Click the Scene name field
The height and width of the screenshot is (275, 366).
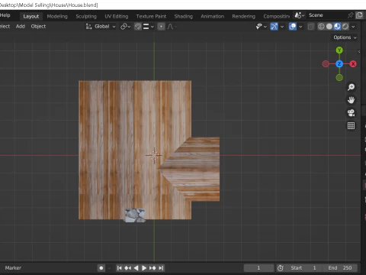click(326, 15)
